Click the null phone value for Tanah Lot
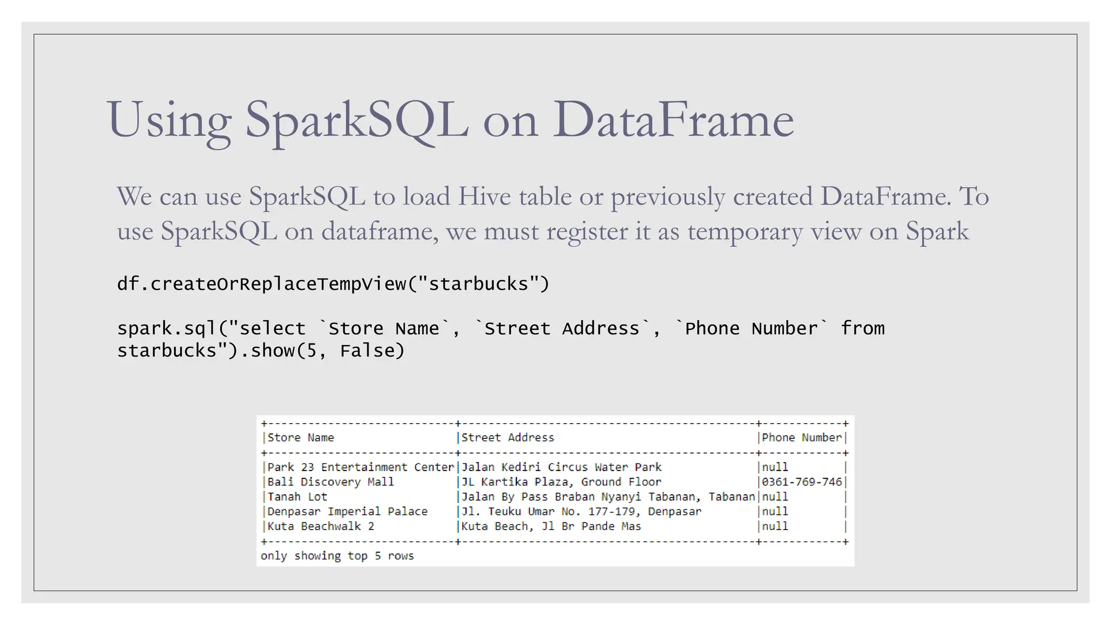 [x=775, y=496]
